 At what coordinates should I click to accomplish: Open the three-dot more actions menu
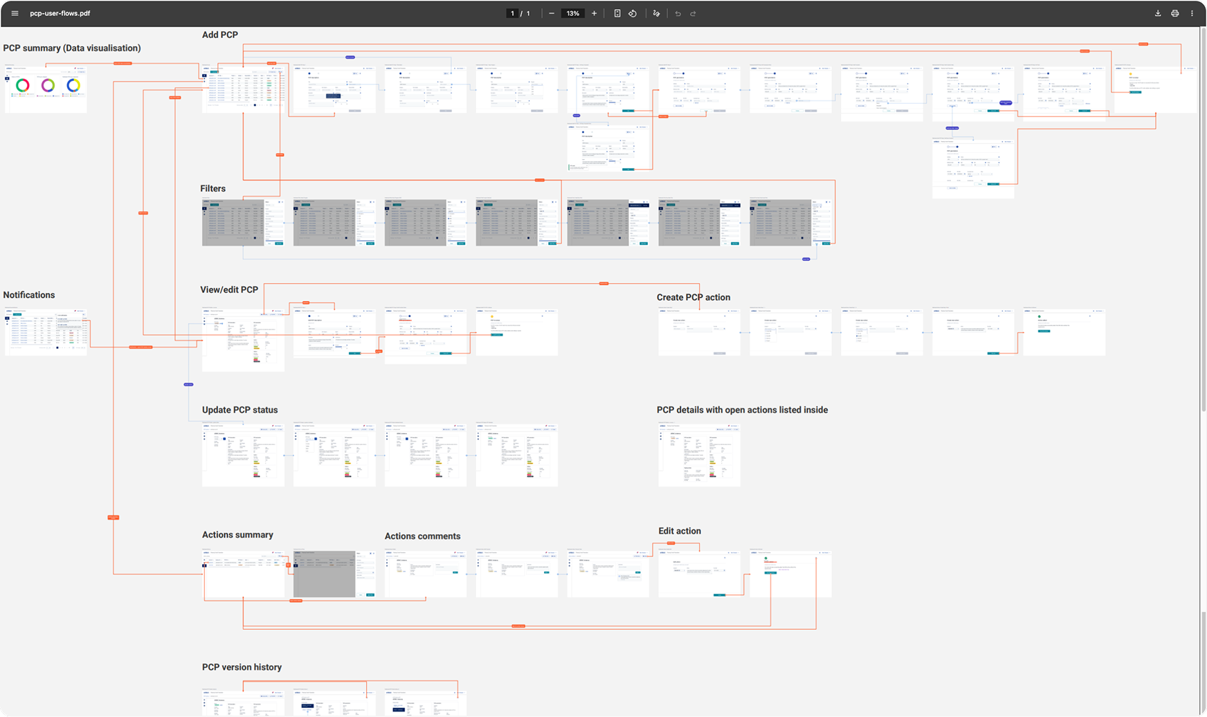point(1192,13)
